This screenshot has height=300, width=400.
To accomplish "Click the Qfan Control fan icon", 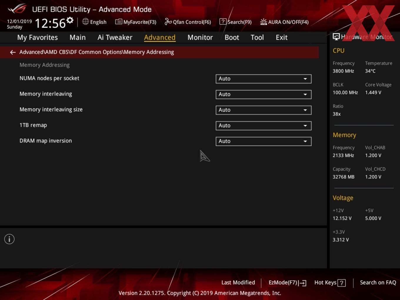I will coord(168,21).
